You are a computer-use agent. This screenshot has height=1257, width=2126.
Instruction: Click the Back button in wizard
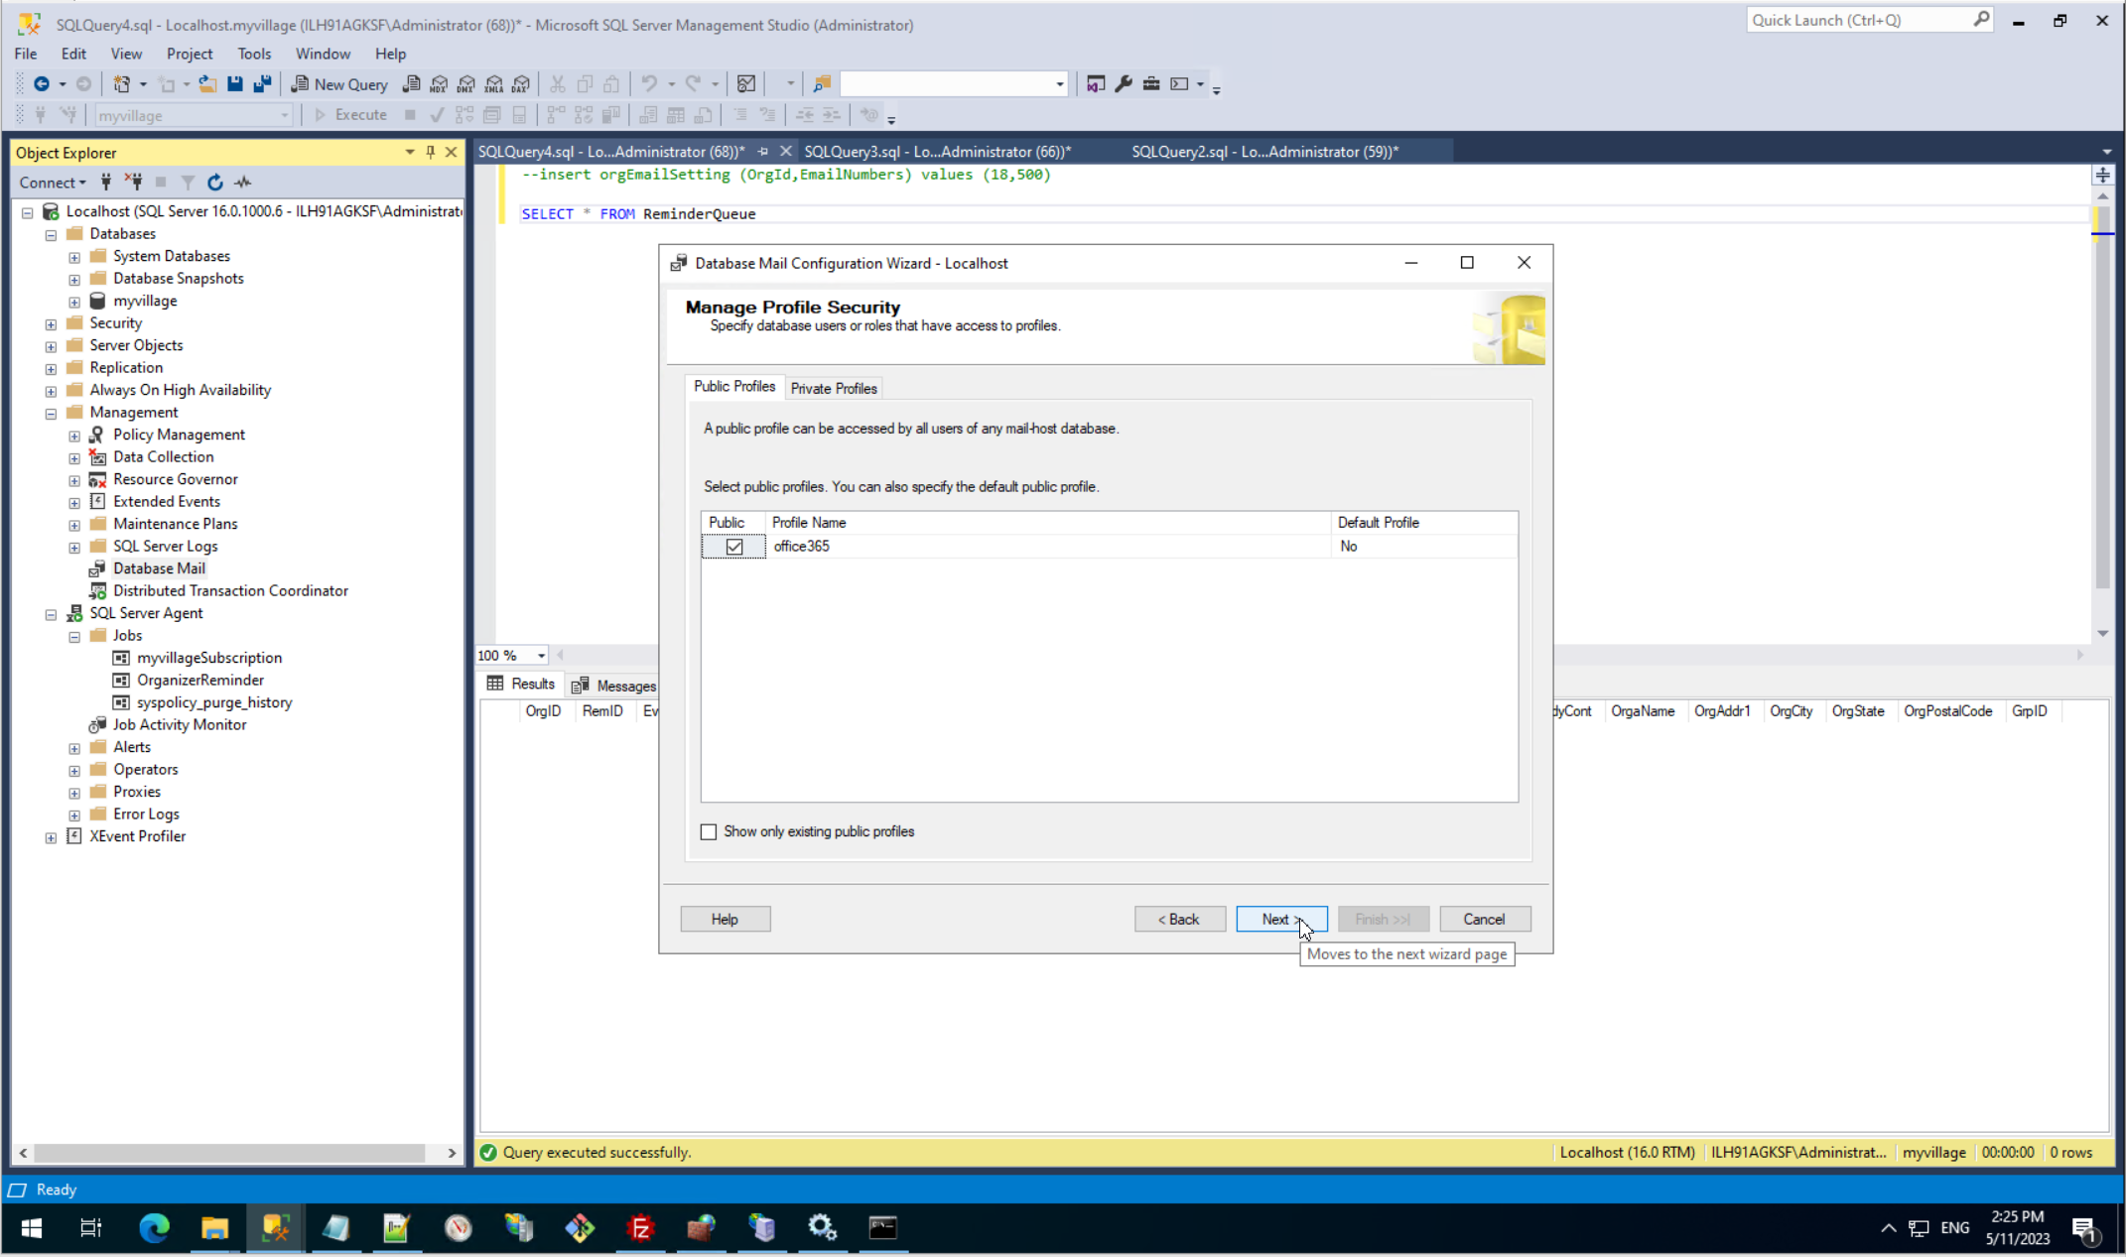(x=1179, y=920)
